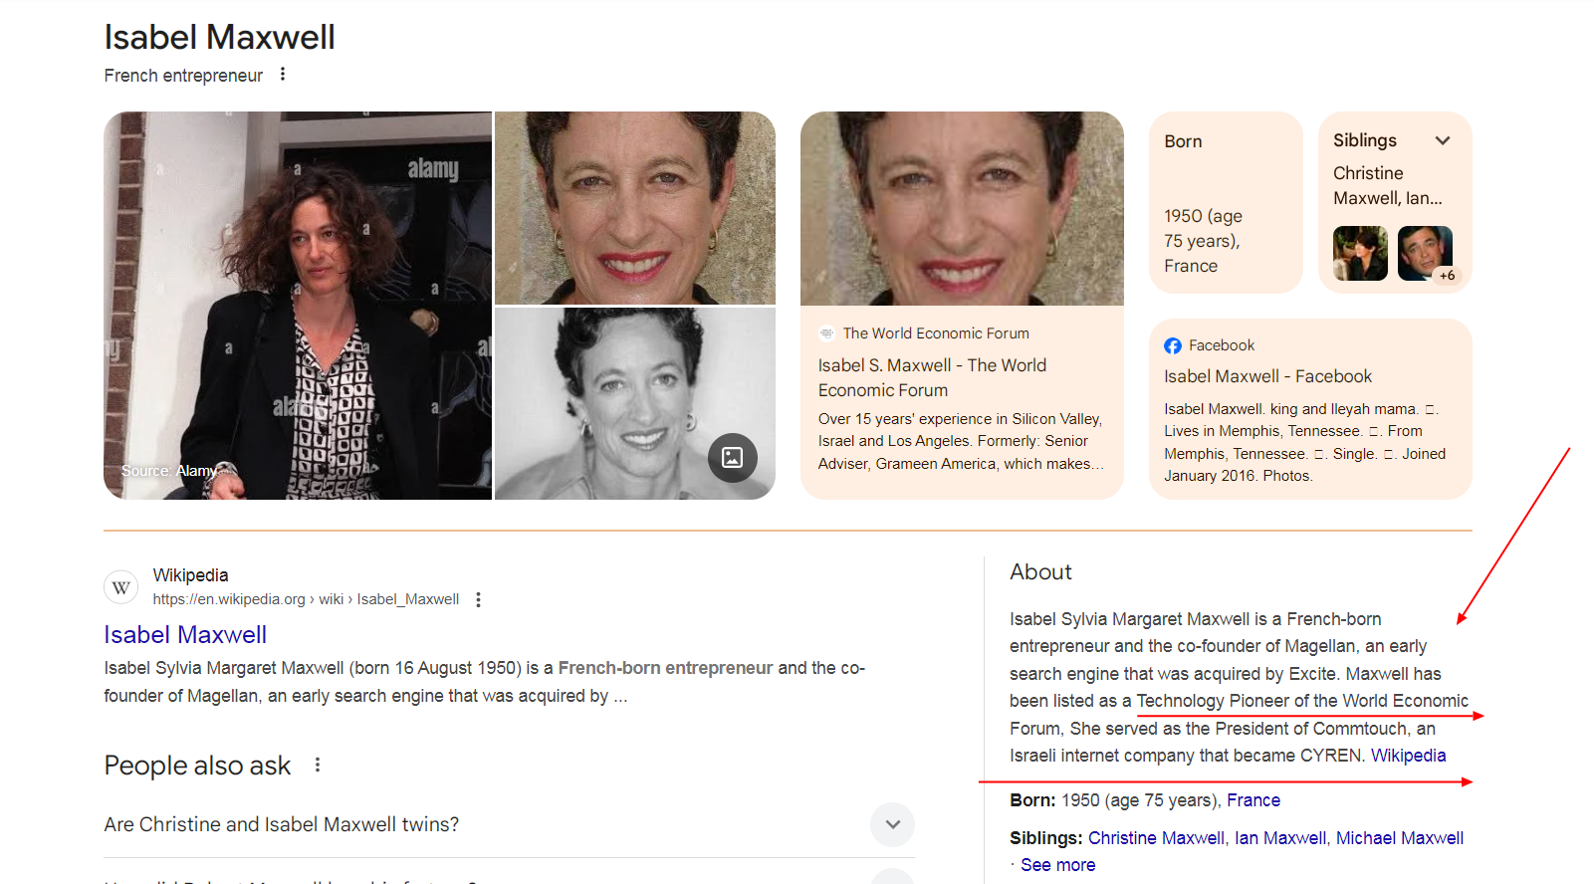1594x884 pixels.
Task: Open the more options menu beside French entrepreneur
Action: coord(283,75)
